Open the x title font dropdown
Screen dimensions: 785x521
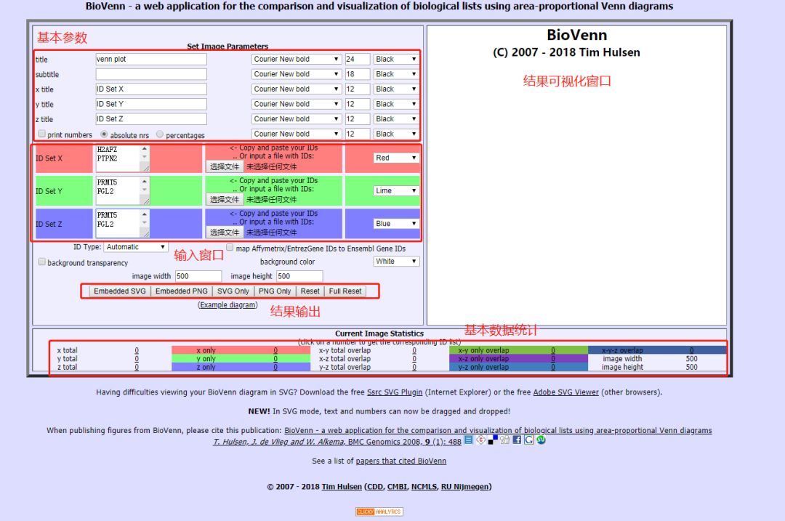click(x=297, y=89)
